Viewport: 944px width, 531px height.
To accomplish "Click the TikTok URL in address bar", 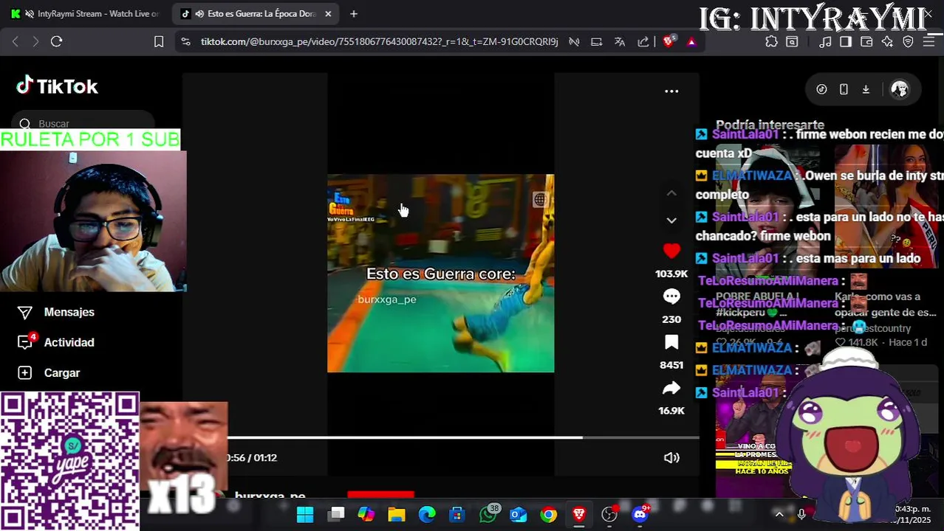I will (x=379, y=42).
